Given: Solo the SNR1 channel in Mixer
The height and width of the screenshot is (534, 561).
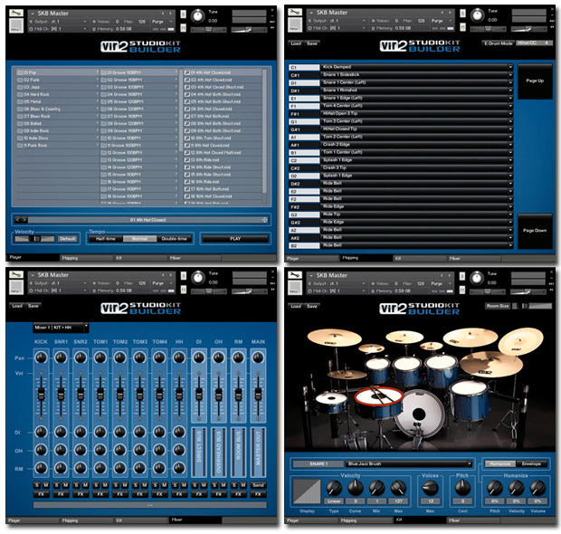Looking at the screenshot, I should click(57, 485).
